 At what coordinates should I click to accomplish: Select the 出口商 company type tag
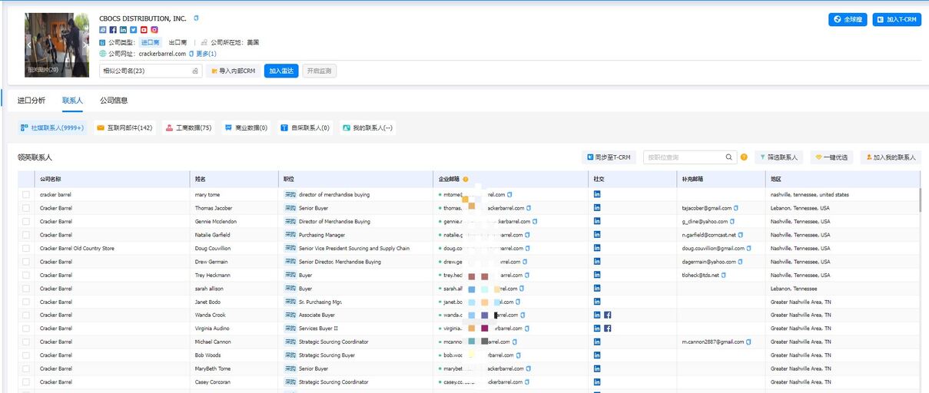[178, 42]
